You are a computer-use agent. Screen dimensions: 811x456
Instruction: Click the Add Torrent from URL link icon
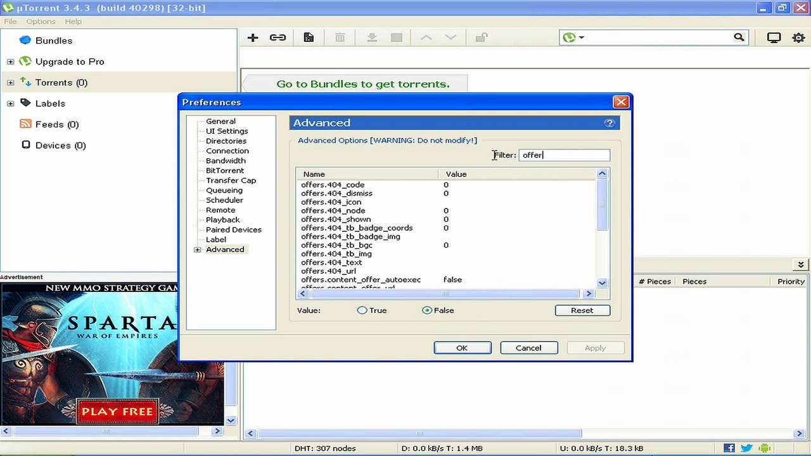coord(278,38)
